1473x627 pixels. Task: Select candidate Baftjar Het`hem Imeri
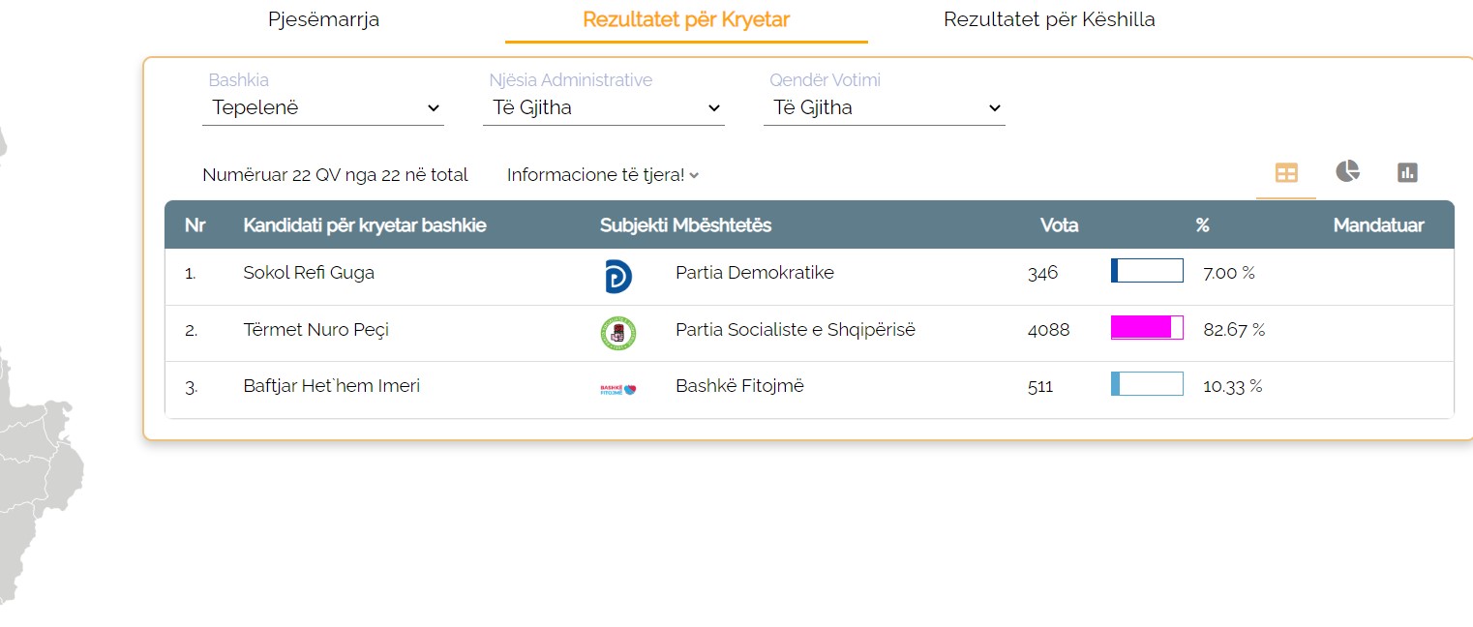[x=331, y=386]
